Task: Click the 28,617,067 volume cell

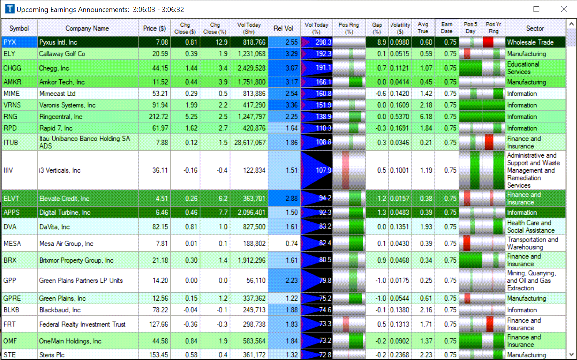Action: tap(249, 142)
